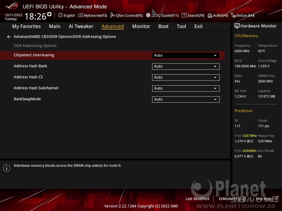Click the MyFavorite list icon
Image resolution: width=282 pixels, height=211 pixels.
pyautogui.click(x=81, y=15)
